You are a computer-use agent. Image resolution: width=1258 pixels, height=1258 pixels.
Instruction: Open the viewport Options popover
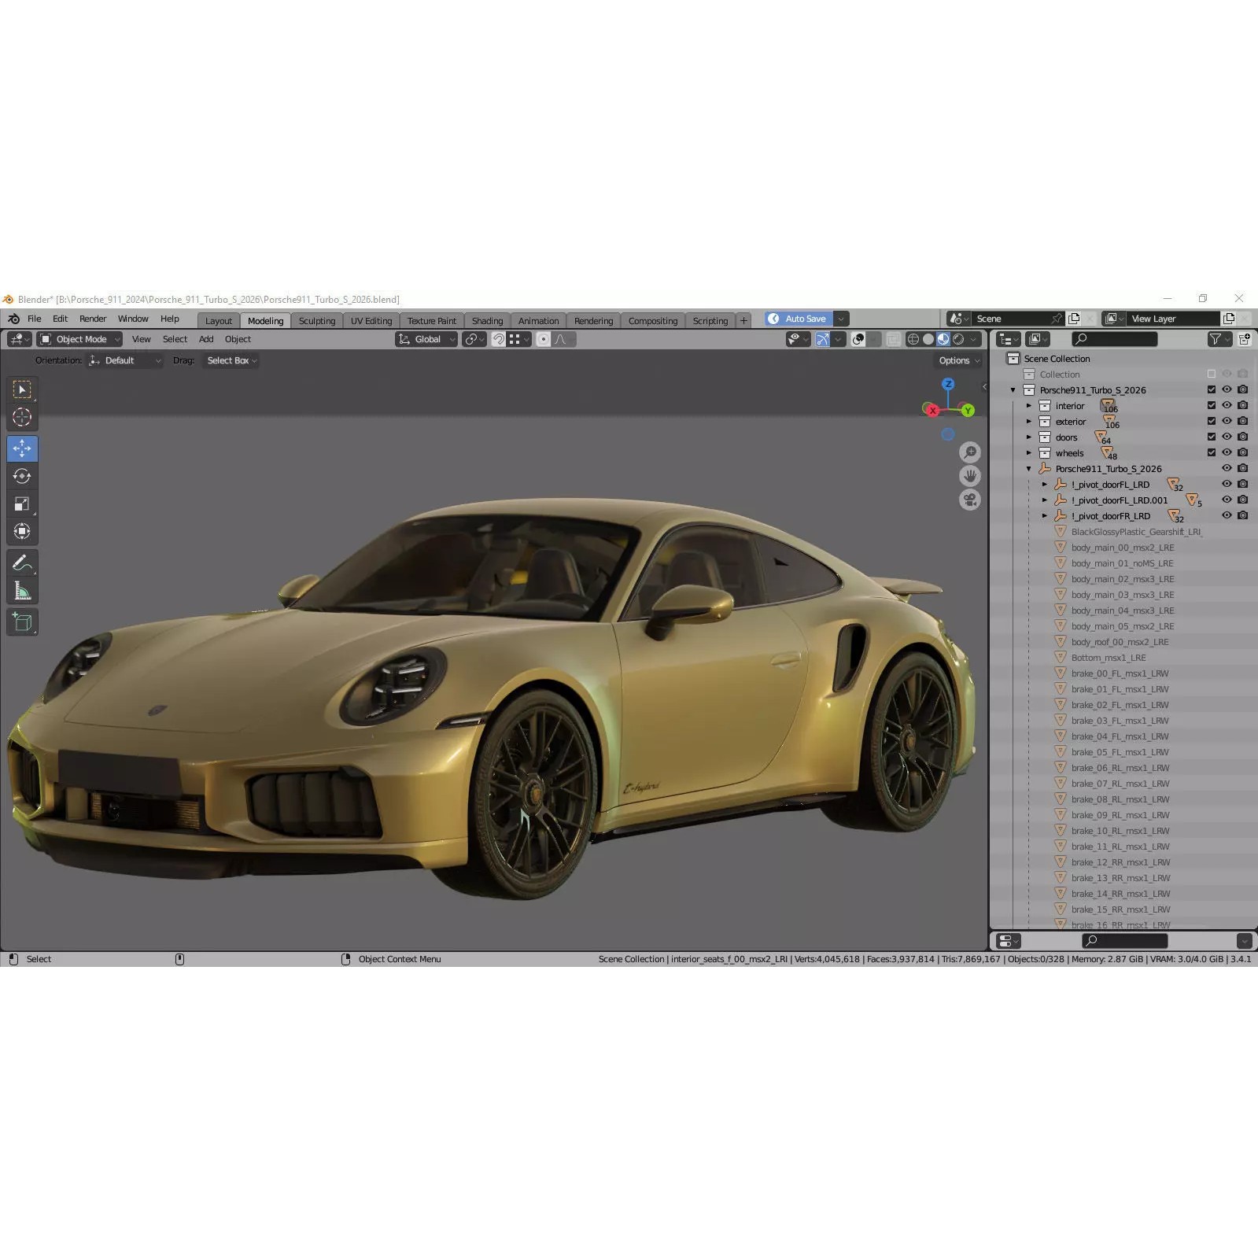point(959,360)
